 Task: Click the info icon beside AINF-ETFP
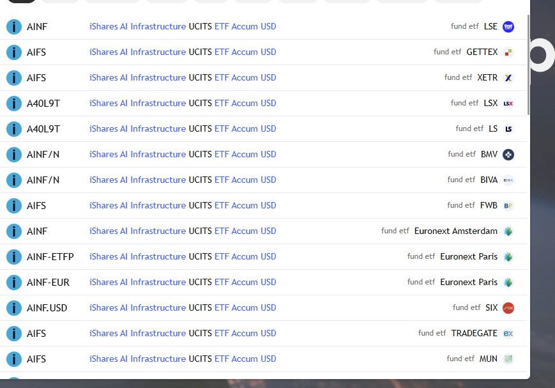(14, 257)
